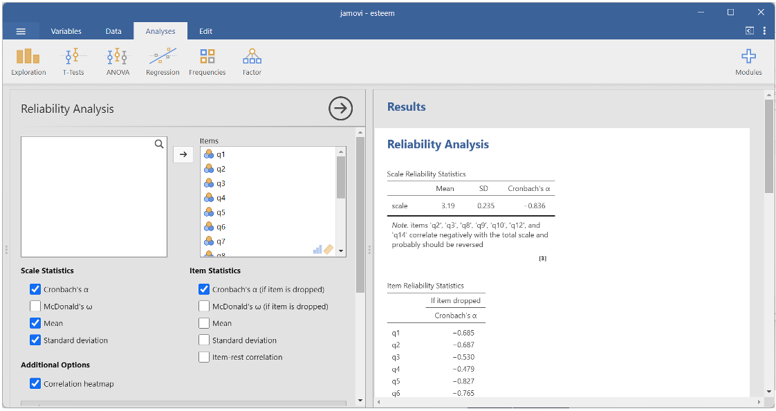
Task: Uncheck the Correlation heatmap option
Action: 35,383
